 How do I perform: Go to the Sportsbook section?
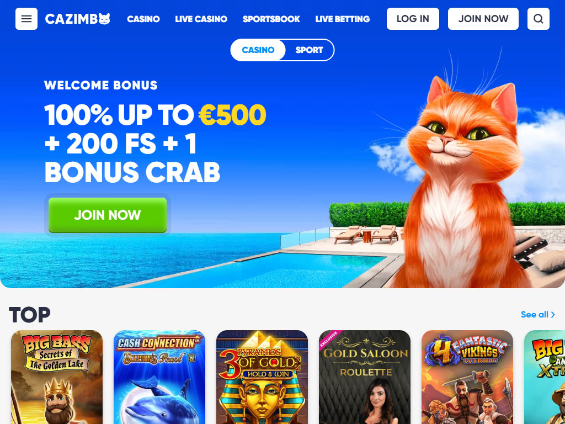271,19
